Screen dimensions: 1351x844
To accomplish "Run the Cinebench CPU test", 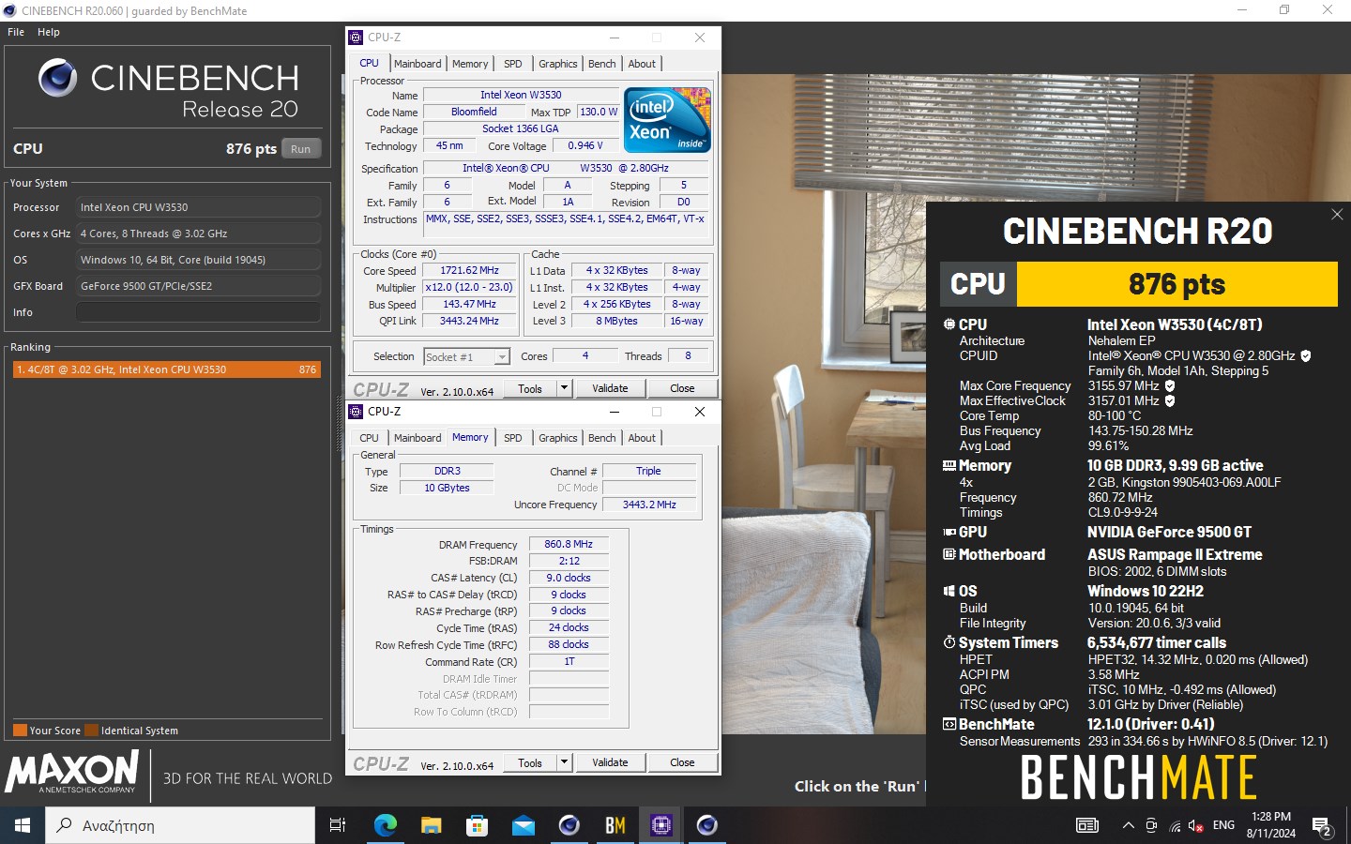I will (301, 149).
